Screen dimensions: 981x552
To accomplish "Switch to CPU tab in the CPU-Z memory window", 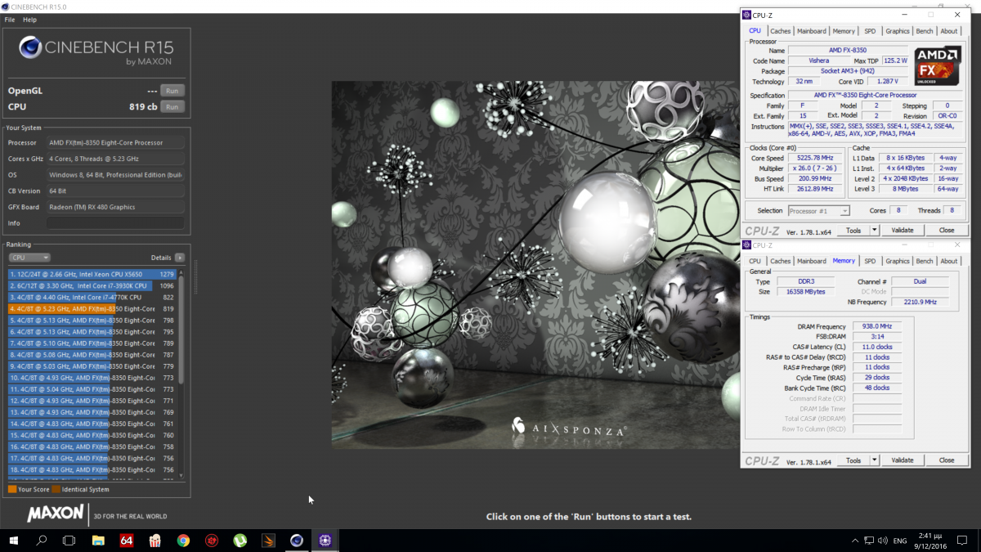I will click(755, 262).
